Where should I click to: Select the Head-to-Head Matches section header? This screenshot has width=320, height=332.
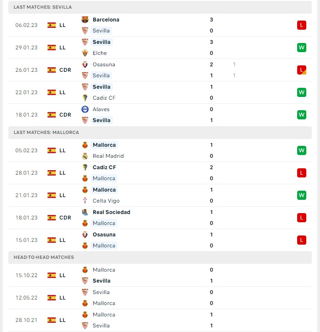(x=160, y=257)
